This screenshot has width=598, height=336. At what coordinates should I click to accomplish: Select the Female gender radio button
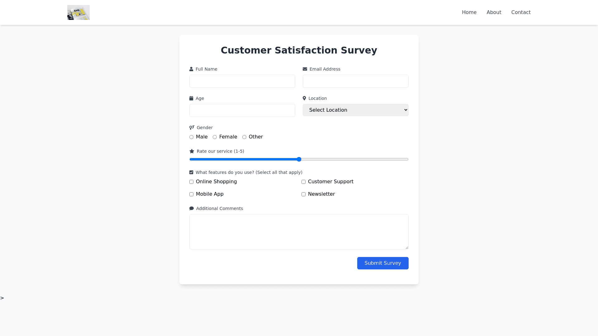tap(215, 137)
